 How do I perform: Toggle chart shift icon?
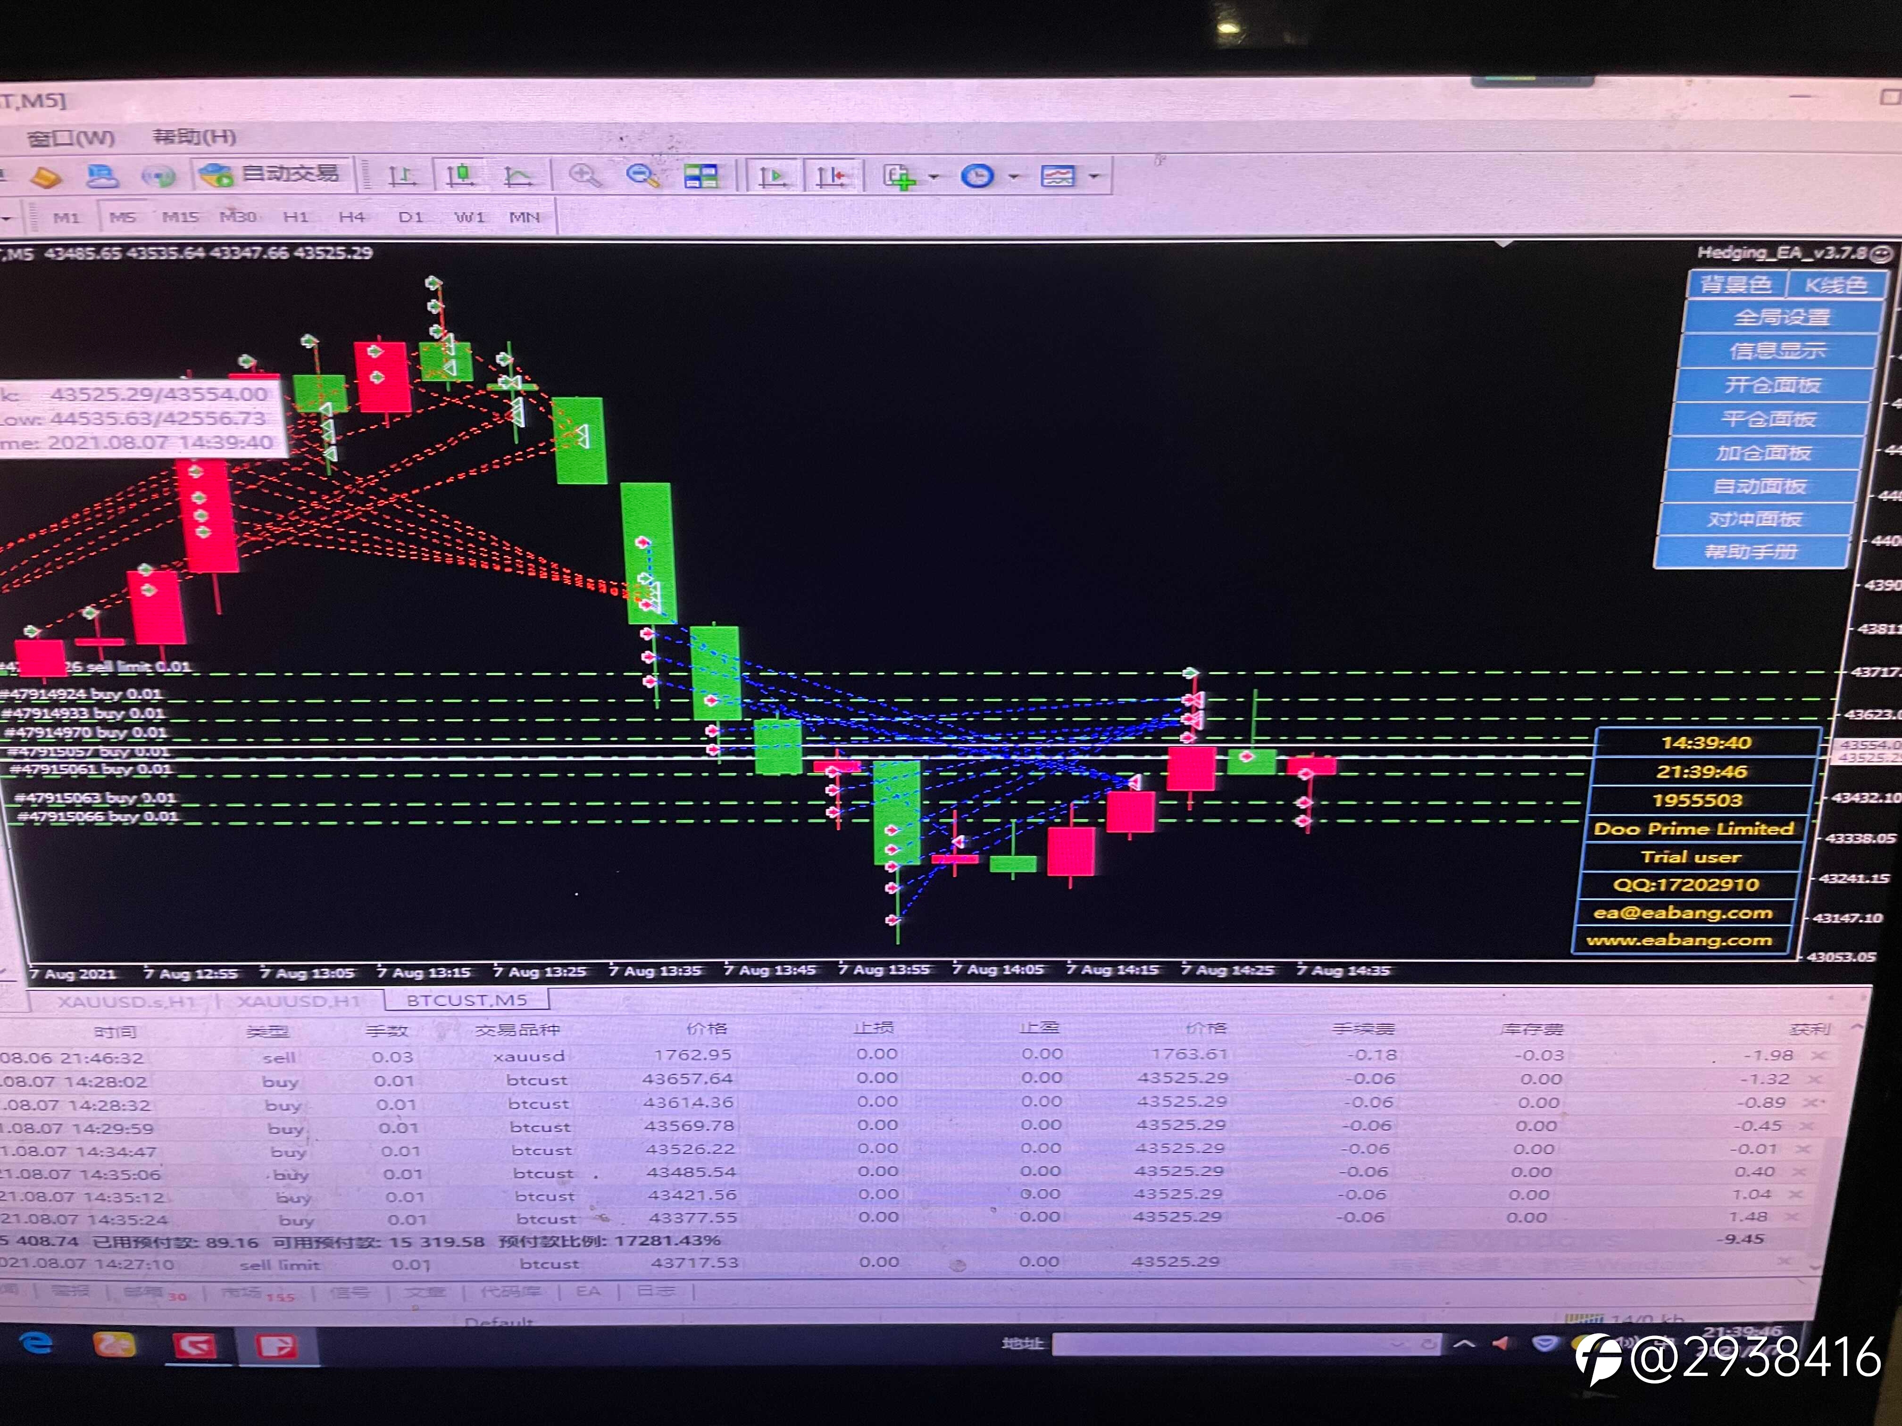point(832,176)
